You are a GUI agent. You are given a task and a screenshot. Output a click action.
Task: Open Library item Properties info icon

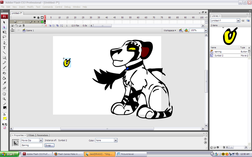tap(218, 147)
